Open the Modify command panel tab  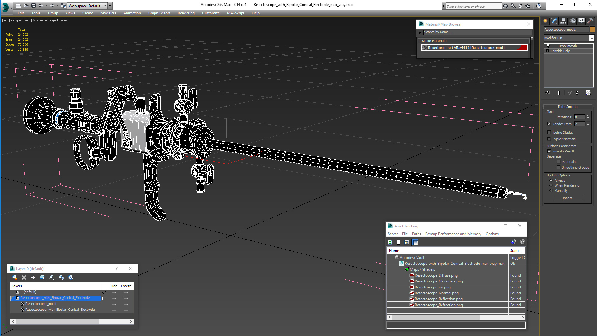554,21
